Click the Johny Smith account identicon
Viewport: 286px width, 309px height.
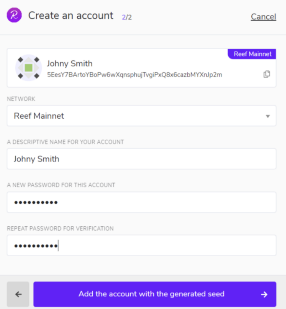coord(28,68)
